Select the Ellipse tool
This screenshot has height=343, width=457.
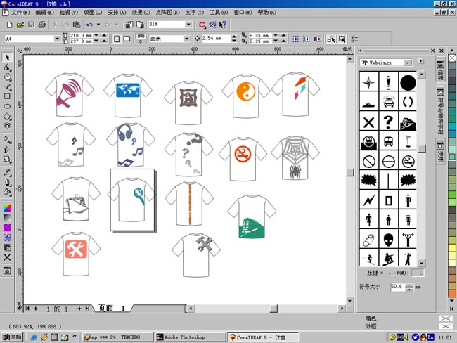(x=7, y=106)
